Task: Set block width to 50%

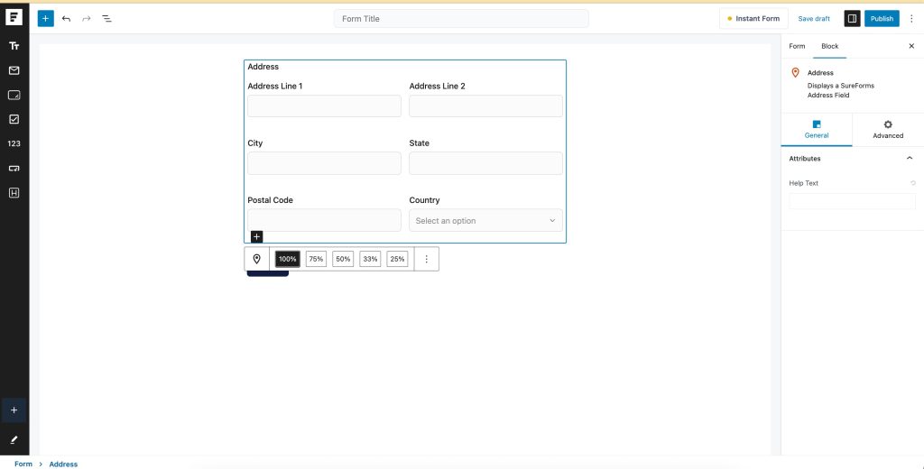Action: (x=343, y=259)
